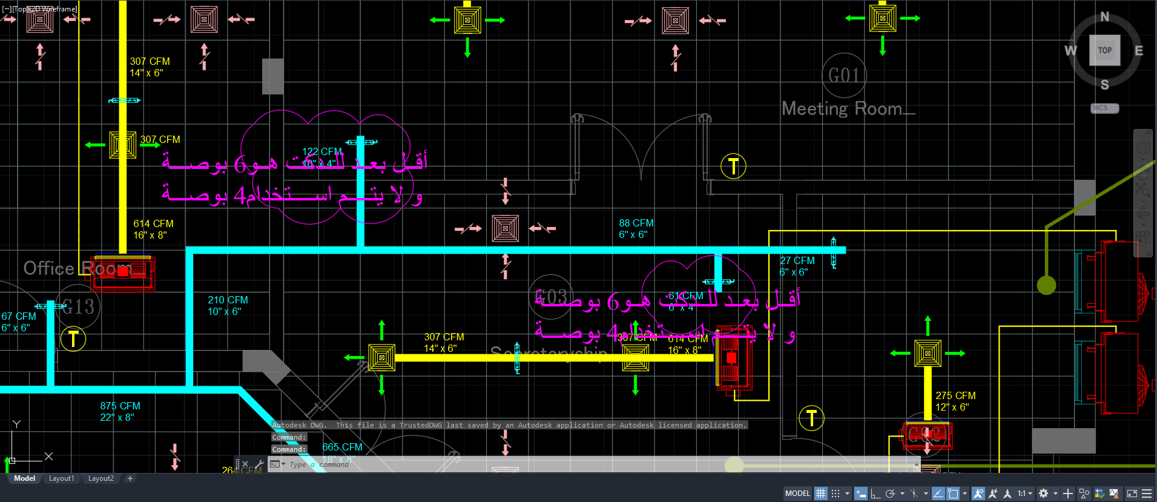
Task: Select green round duct node circle
Action: point(1046,285)
